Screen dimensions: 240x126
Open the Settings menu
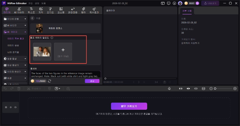point(37,3)
